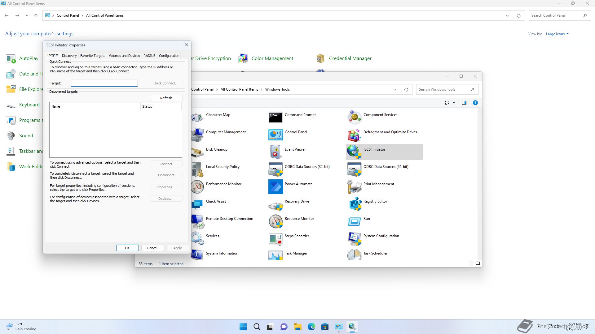The image size is (595, 334).
Task: Refresh the Windows Tools address bar
Action: [x=406, y=89]
